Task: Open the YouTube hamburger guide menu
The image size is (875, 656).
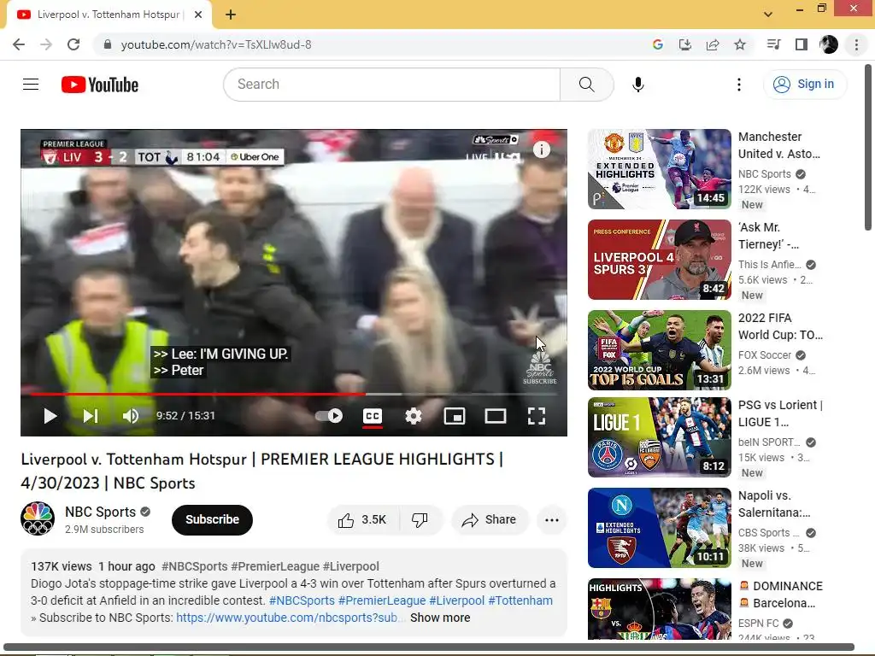Action: point(31,85)
